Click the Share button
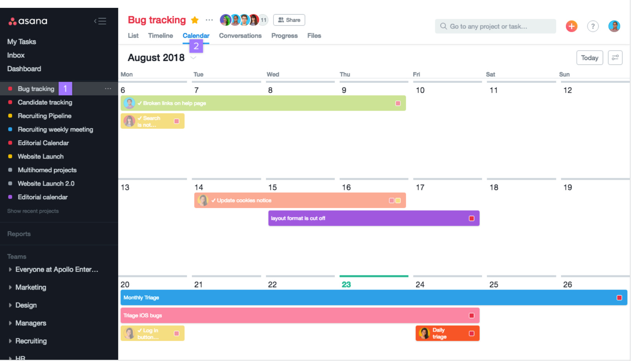This screenshot has width=631, height=361. pyautogui.click(x=289, y=20)
